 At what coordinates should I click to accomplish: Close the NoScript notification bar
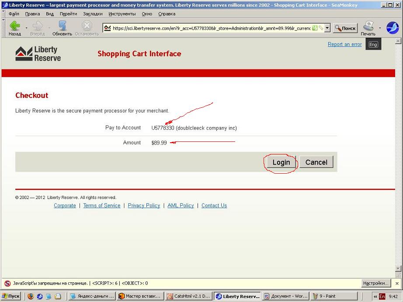tap(397, 283)
